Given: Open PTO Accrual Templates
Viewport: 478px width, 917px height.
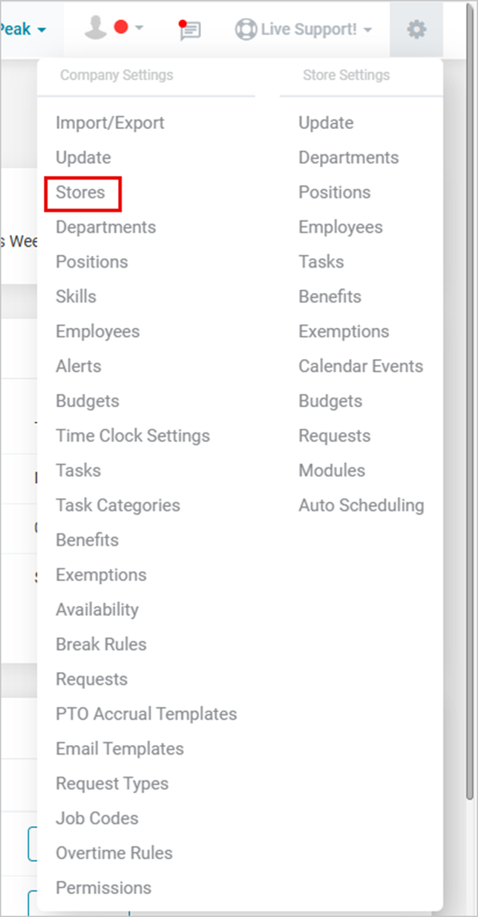Looking at the screenshot, I should [x=146, y=714].
